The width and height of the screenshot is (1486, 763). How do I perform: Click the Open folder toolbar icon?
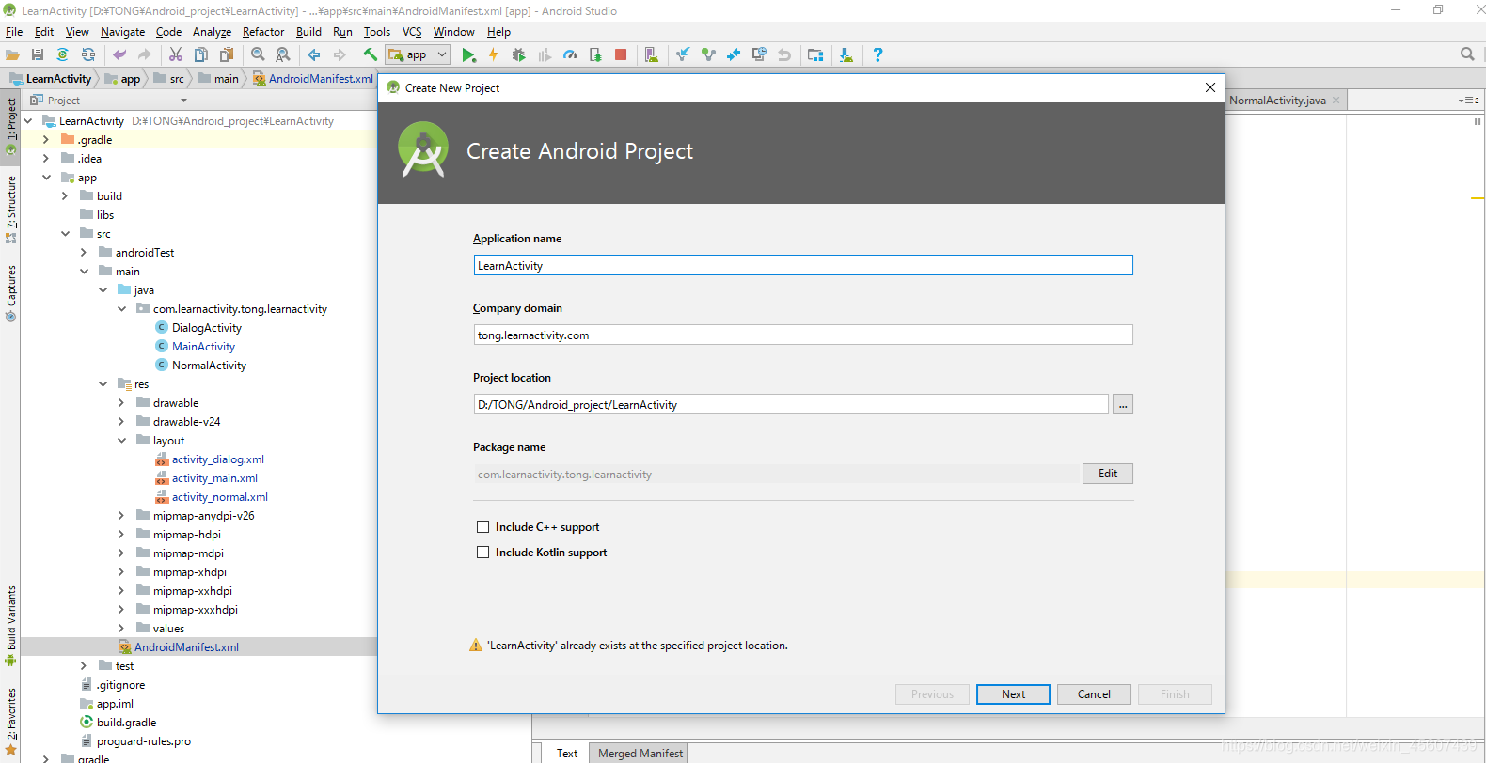[12, 55]
